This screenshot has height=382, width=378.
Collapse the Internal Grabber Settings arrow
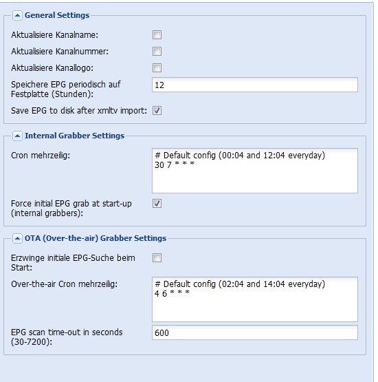(17, 136)
